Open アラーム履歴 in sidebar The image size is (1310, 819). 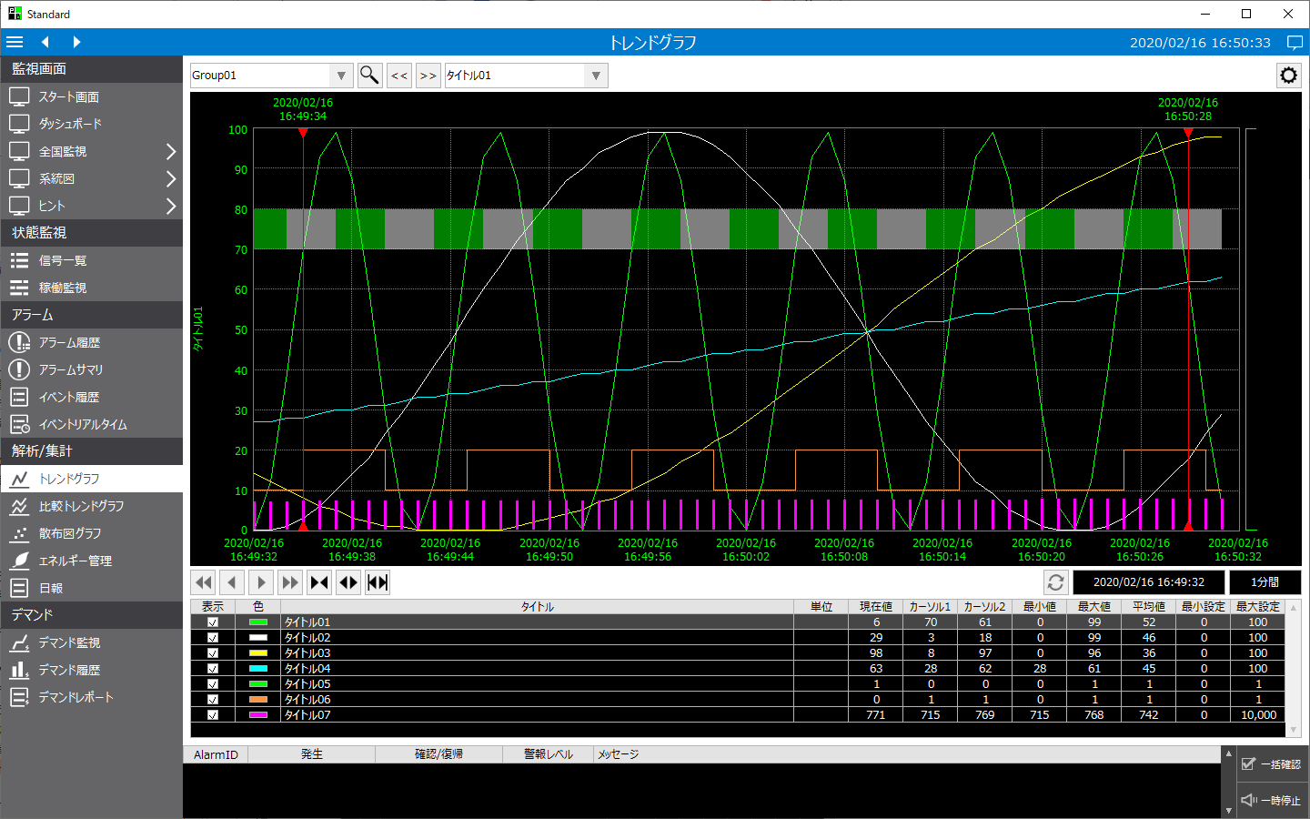click(69, 342)
